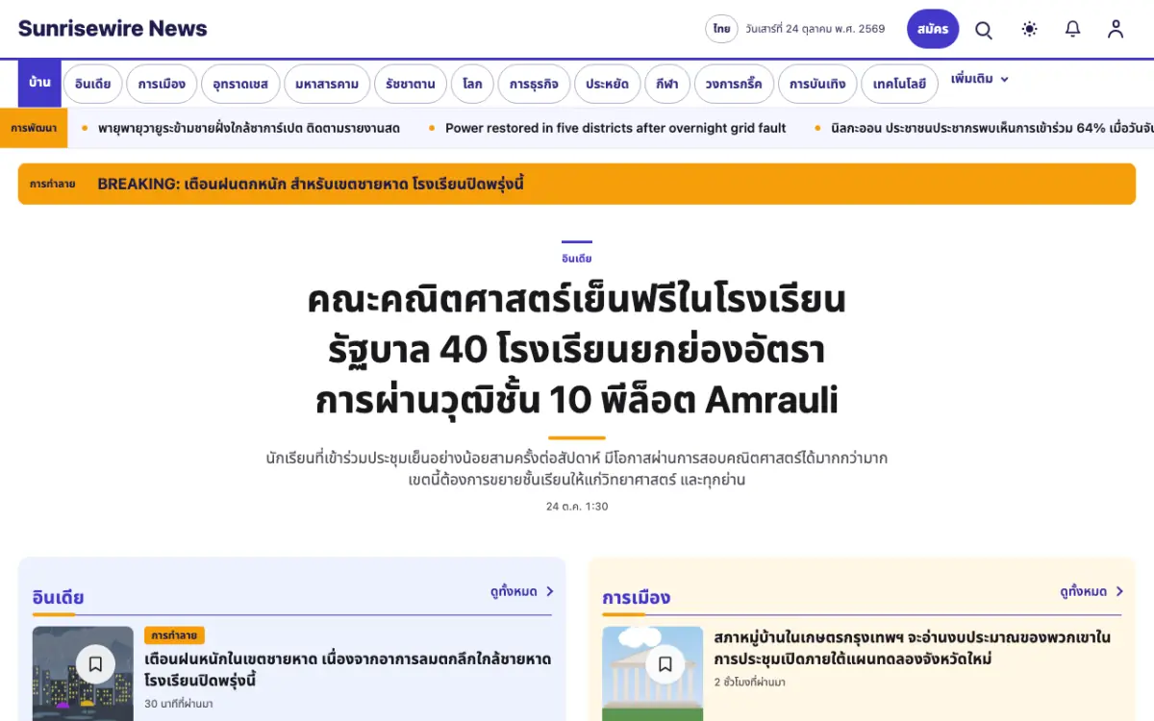Click the 24 ต.ค. 1:30 timestamp
This screenshot has height=721, width=1154.
pos(577,506)
